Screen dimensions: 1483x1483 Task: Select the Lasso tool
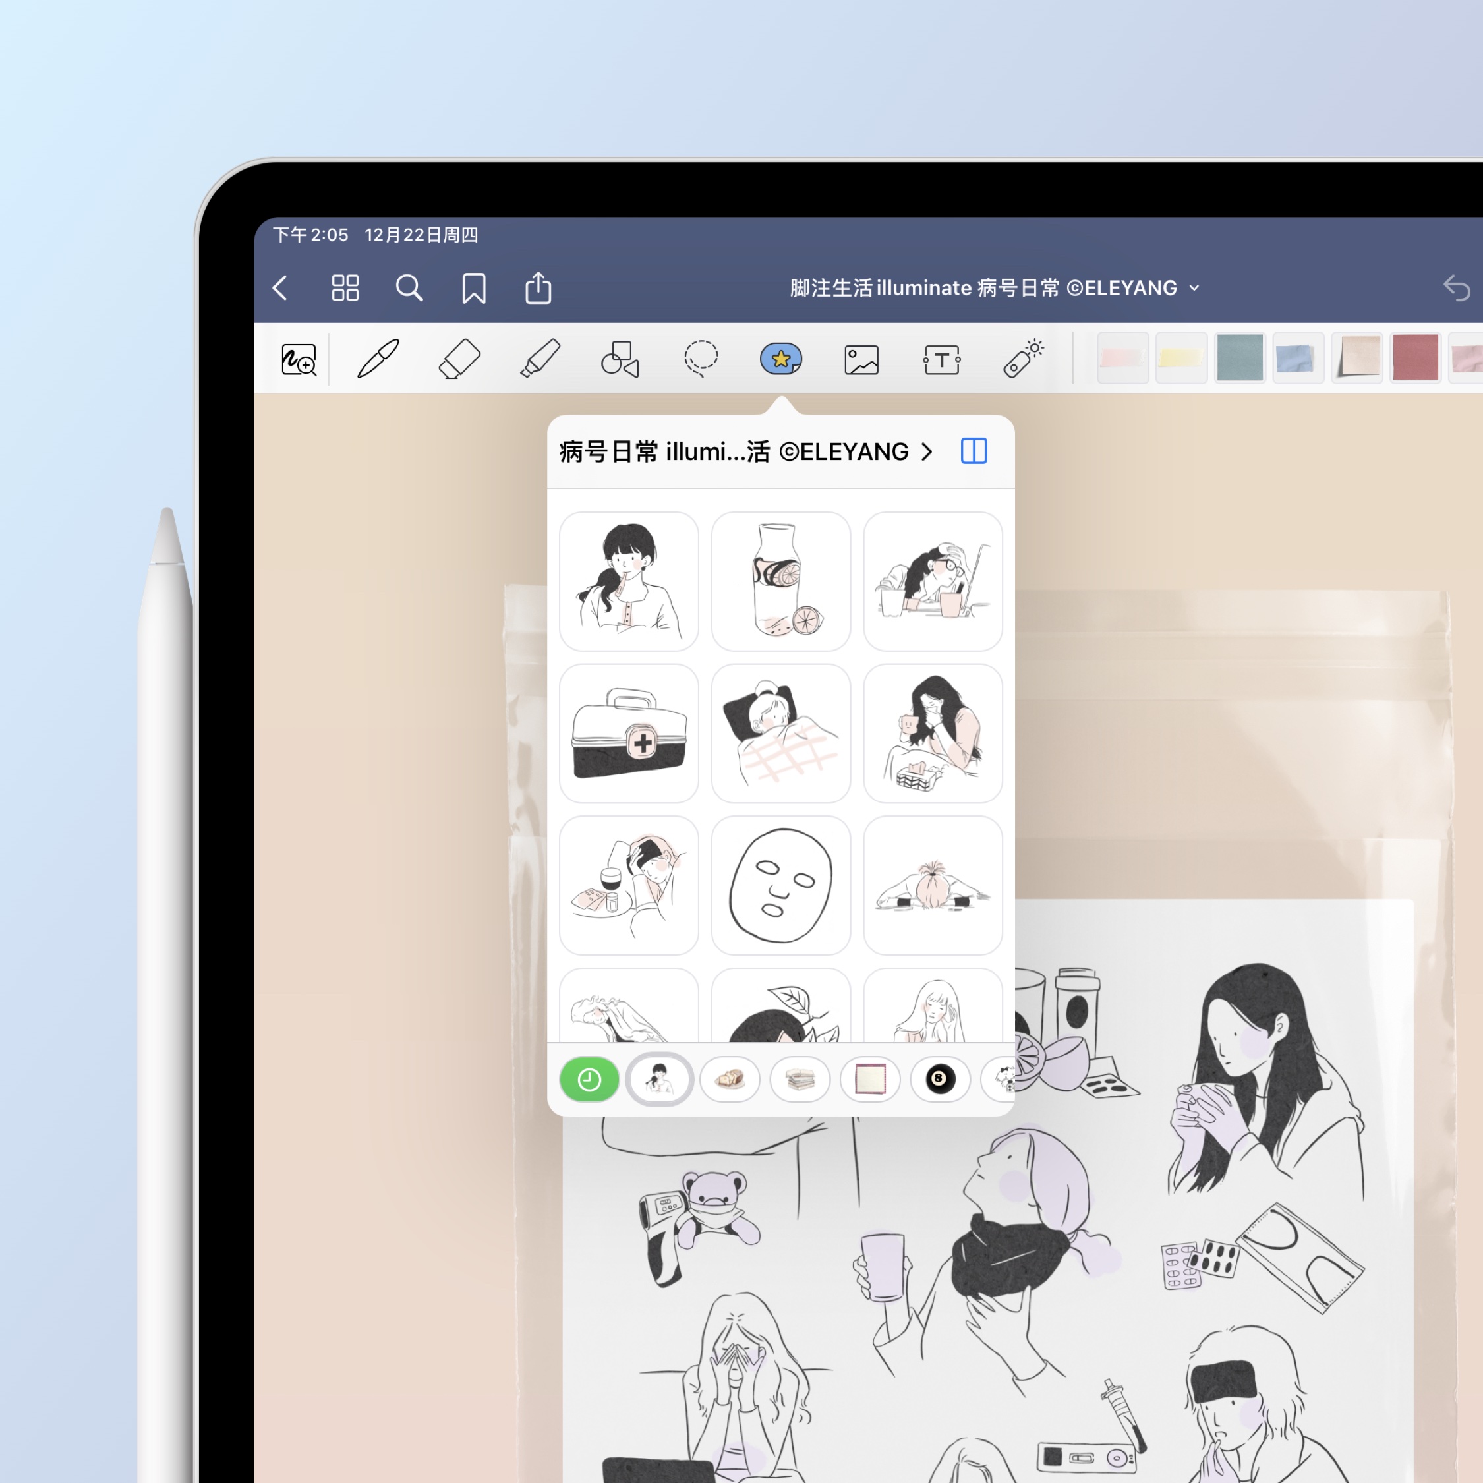point(700,359)
